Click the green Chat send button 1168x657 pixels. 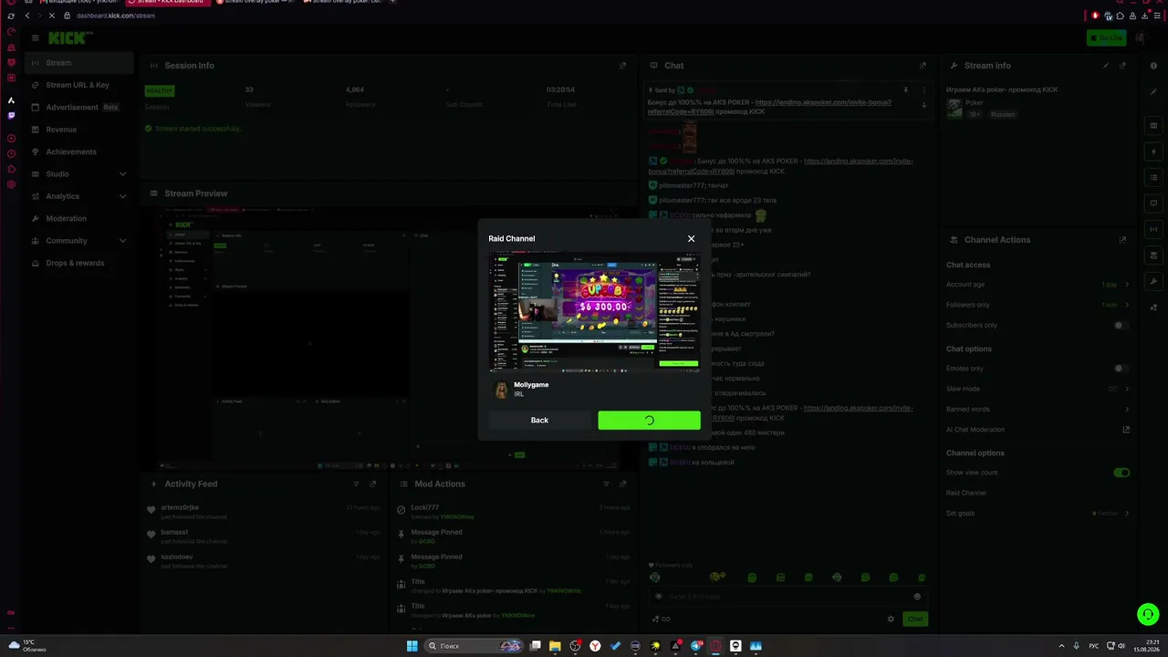coord(915,620)
